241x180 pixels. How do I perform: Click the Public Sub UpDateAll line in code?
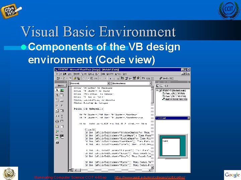coord(89,109)
